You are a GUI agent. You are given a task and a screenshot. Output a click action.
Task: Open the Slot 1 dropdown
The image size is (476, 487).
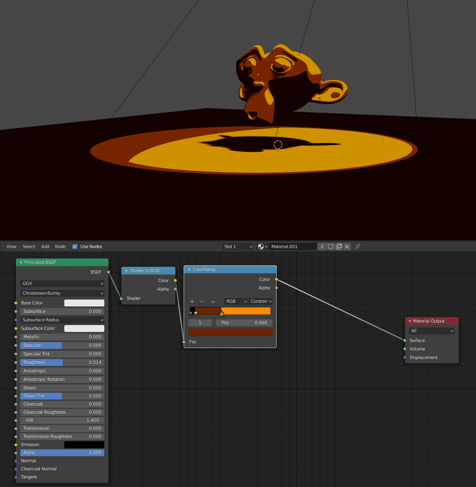[x=238, y=247]
